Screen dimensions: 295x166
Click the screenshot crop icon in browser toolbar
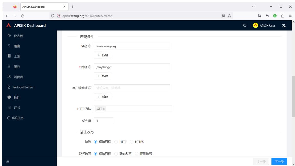259,16
